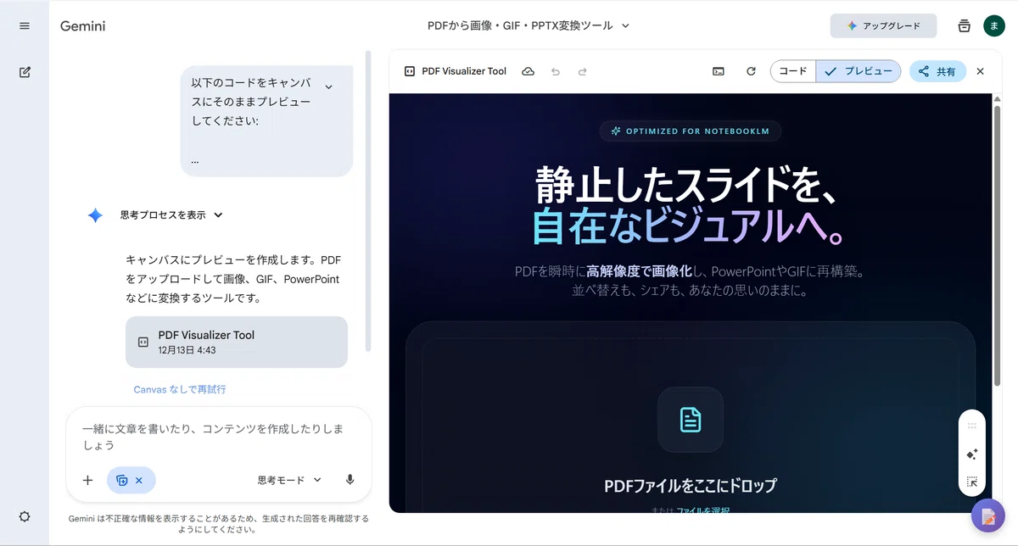Open the settings gear icon

coord(25,516)
